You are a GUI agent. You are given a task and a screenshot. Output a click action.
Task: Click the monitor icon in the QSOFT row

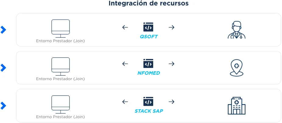pyautogui.click(x=60, y=28)
